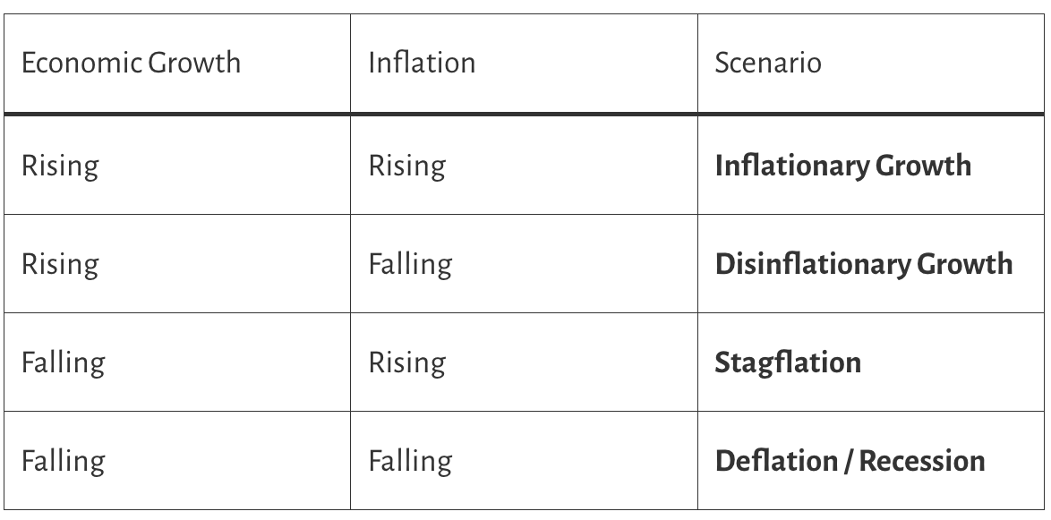Select Rising inflation in Inflationary Growth row

pos(406,166)
